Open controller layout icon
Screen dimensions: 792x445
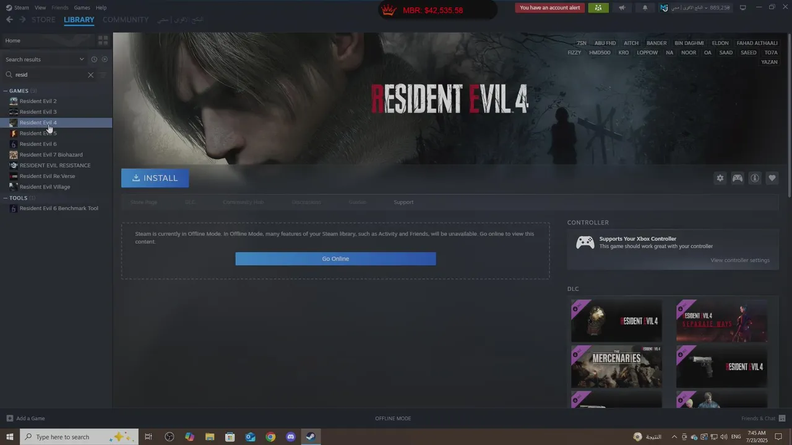pyautogui.click(x=737, y=178)
